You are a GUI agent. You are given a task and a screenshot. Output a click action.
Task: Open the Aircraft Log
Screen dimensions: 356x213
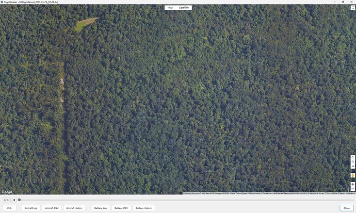coord(31,208)
